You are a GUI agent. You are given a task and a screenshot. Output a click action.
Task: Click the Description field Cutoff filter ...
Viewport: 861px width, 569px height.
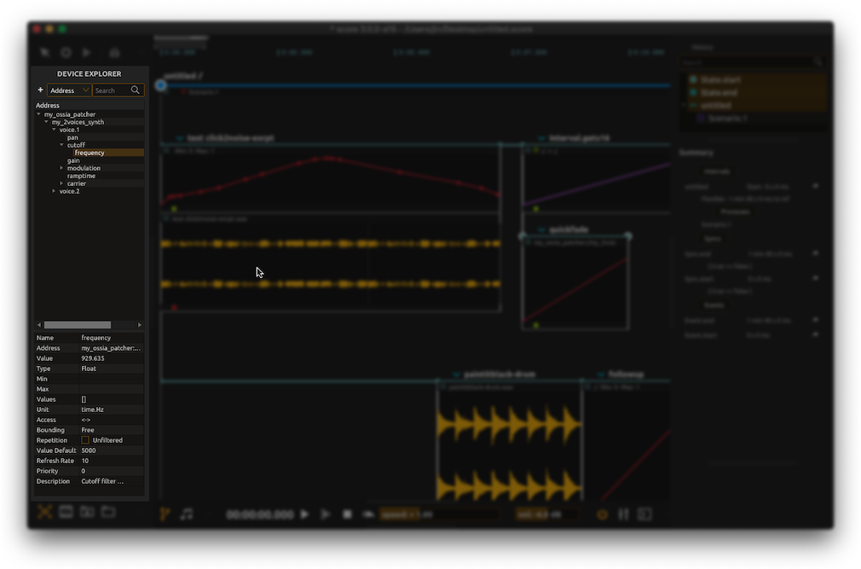point(112,481)
